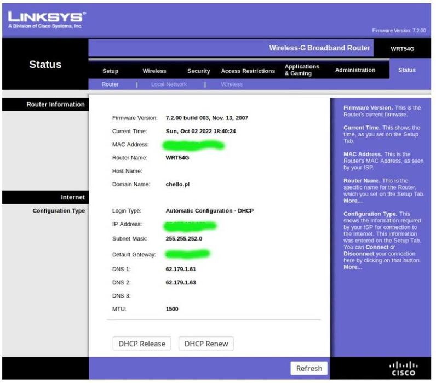Click Firmware Version help heading in sidebar
Viewport: 436px width, 383px height.
pos(368,107)
